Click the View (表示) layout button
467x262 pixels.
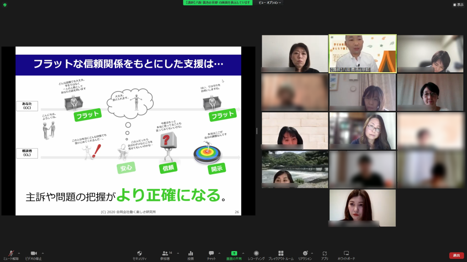coord(458,5)
